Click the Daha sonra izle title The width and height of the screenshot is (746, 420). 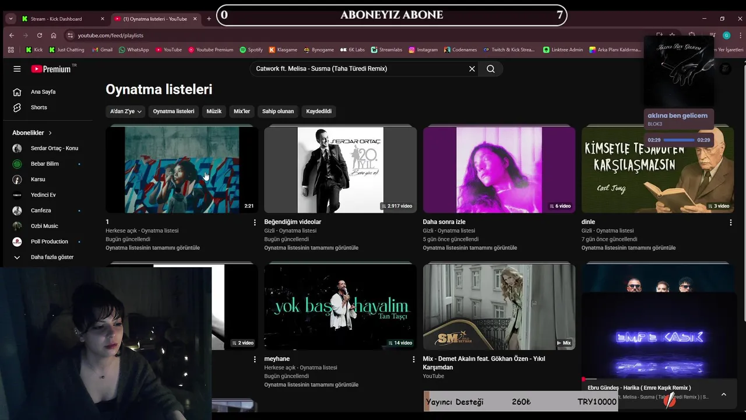[444, 222]
